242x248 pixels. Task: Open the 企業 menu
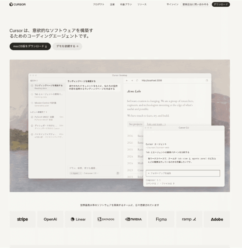(112, 5)
